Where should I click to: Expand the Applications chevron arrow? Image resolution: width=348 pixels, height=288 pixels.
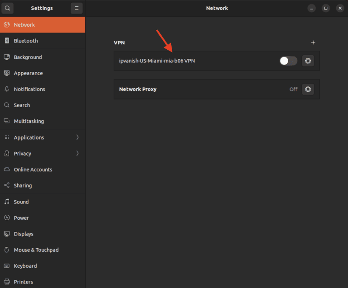click(x=77, y=137)
